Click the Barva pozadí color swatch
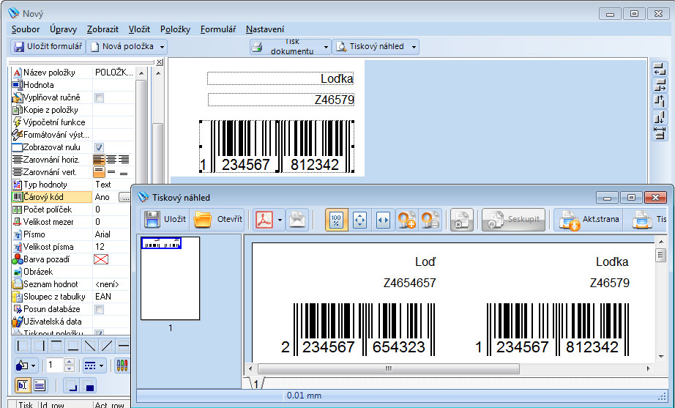 pyautogui.click(x=101, y=259)
